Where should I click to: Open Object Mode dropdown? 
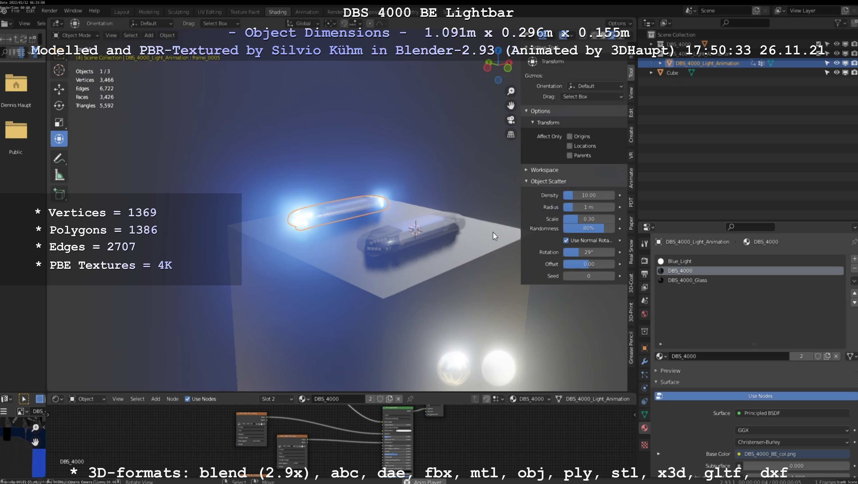[76, 35]
